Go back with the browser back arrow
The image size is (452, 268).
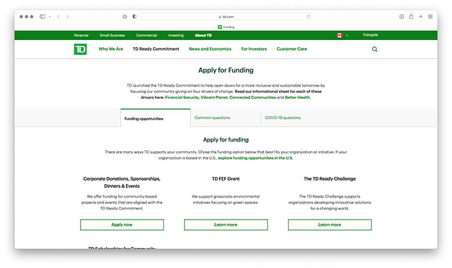(59, 17)
